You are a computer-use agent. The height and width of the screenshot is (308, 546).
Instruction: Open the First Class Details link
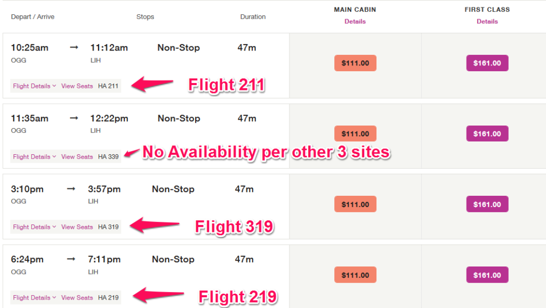click(487, 21)
